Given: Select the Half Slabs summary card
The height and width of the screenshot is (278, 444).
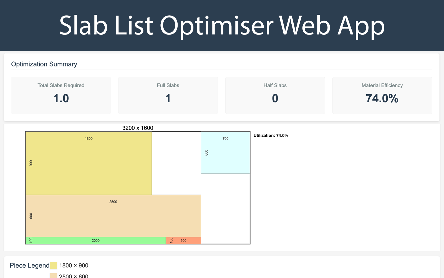Looking at the screenshot, I should click(275, 95).
